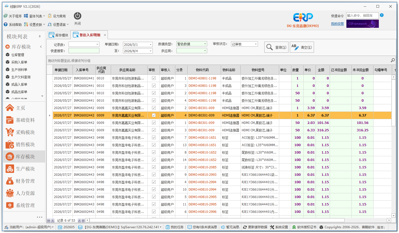The height and width of the screenshot is (233, 399).
Task: Open 系统设置 in status bar
Action: (x=279, y=227)
